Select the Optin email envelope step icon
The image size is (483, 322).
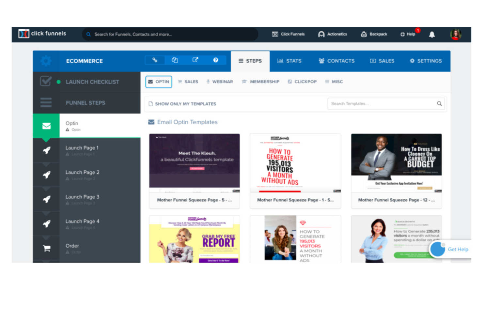point(46,126)
